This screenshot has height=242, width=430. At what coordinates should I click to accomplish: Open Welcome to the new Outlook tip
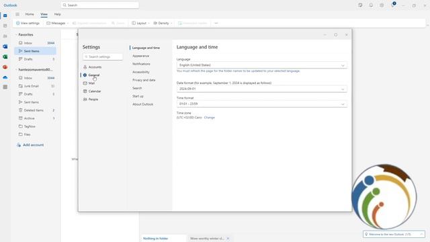coord(394,235)
